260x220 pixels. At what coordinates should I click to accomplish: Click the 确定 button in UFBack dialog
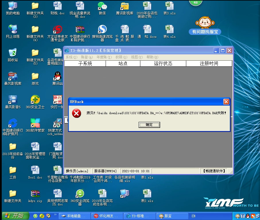click(x=149, y=125)
